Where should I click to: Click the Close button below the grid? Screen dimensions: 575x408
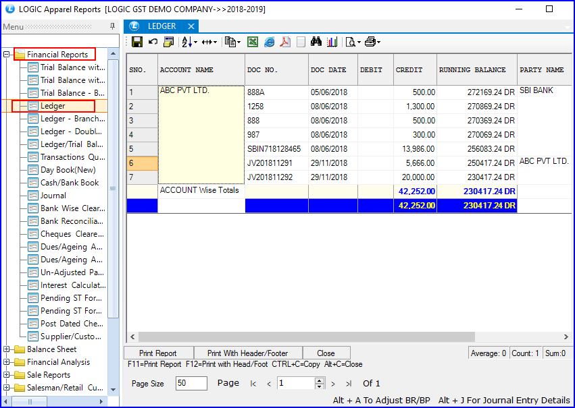click(326, 353)
